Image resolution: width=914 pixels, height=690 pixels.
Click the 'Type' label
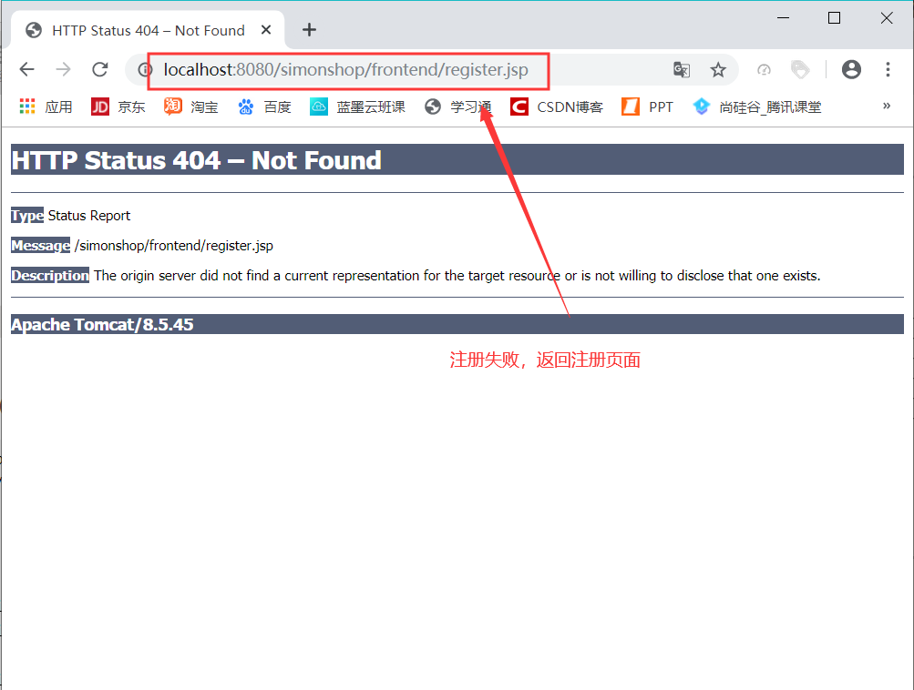(27, 216)
